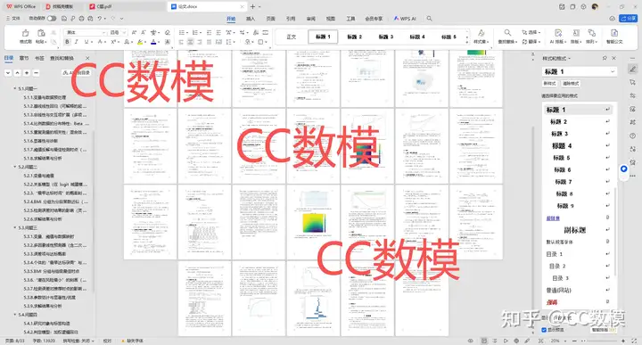The height and width of the screenshot is (345, 642).
Task: Open the WPS AI tab
Action: coord(405,19)
